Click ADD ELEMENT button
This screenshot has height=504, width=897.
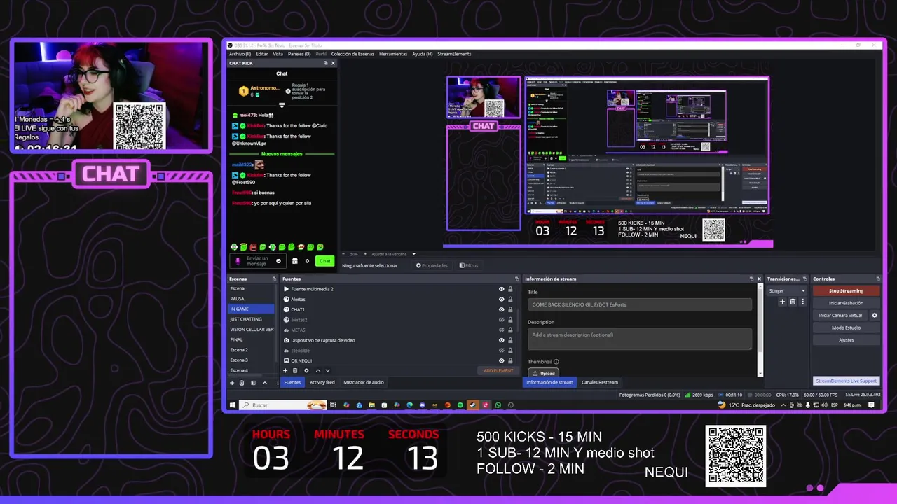pos(498,370)
